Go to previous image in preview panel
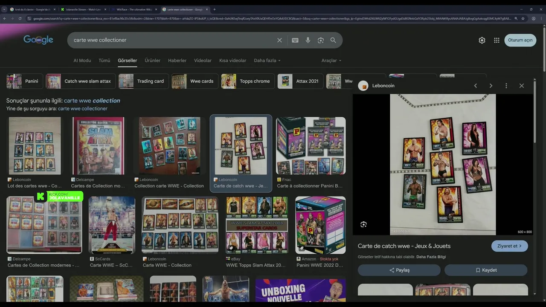 click(x=476, y=86)
